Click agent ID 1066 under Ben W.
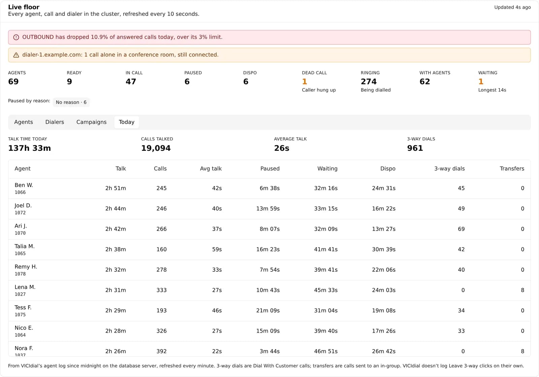The height and width of the screenshot is (377, 539). 20,193
